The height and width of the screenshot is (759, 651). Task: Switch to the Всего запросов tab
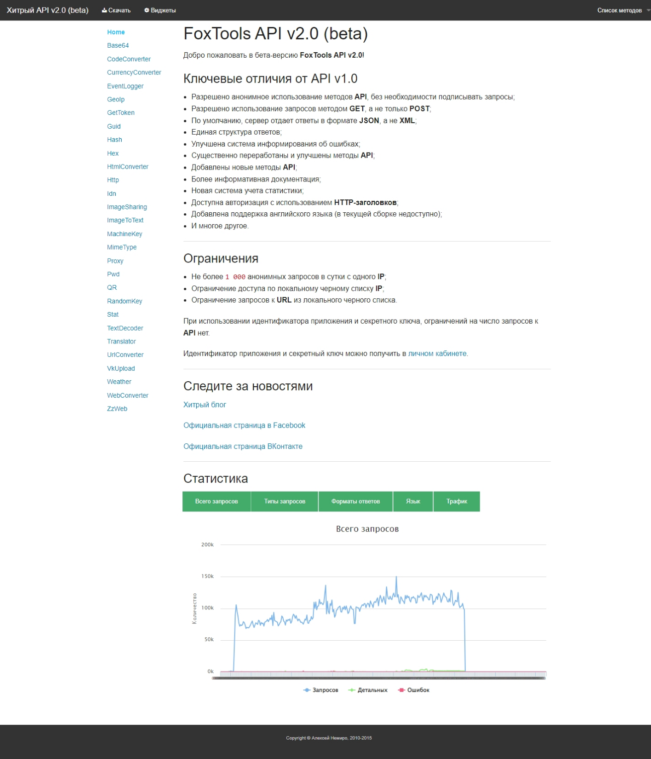[217, 502]
